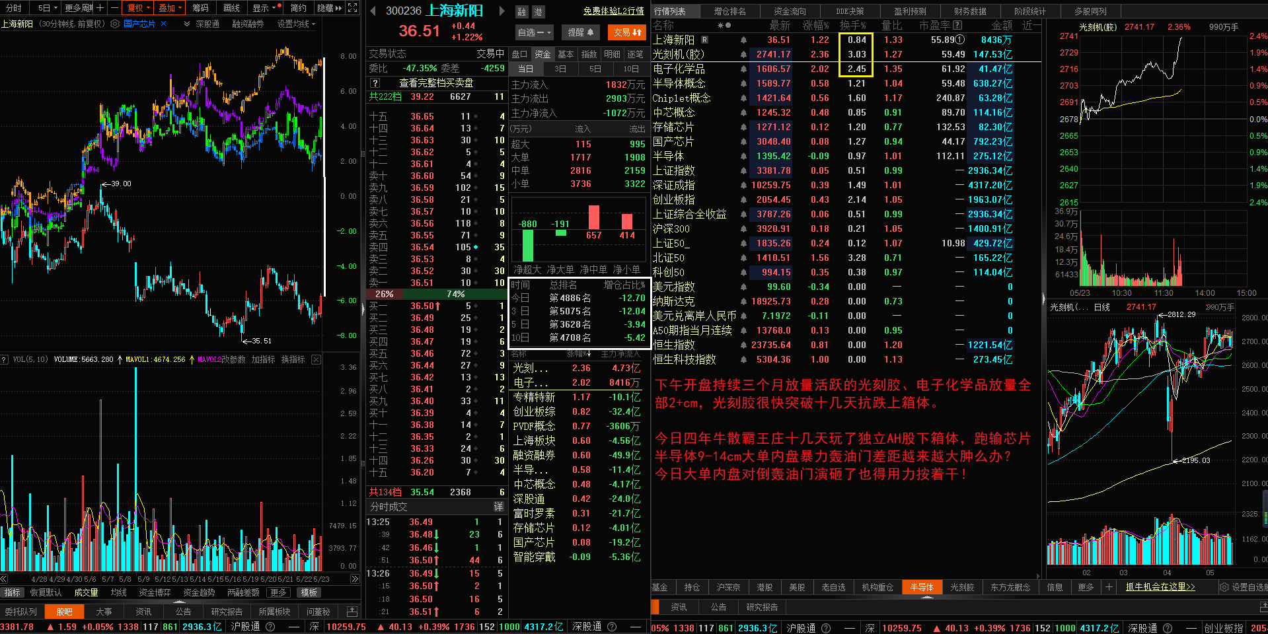Click the minus zoom icon in chart toolbar
Image resolution: width=1268 pixels, height=634 pixels.
[114, 8]
